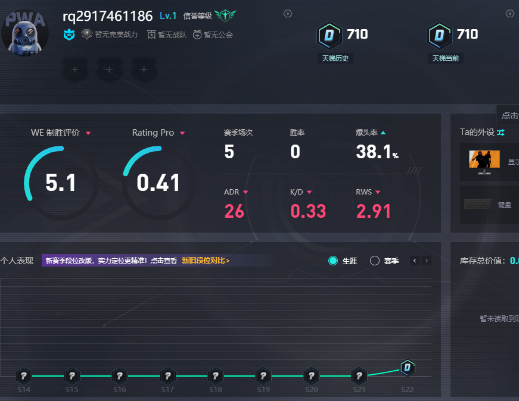Go to previous page with left chevron
Image resolution: width=519 pixels, height=401 pixels.
point(415,261)
